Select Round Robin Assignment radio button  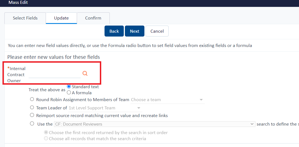click(32, 99)
